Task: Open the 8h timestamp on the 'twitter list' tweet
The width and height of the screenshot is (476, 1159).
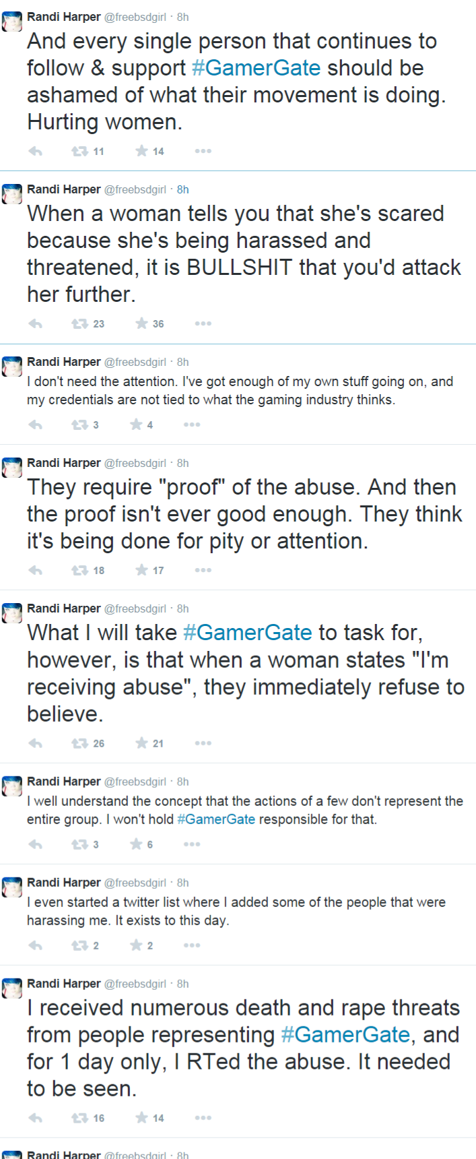Action: [x=182, y=883]
